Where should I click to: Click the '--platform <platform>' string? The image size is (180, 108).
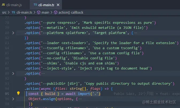tap(65, 33)
